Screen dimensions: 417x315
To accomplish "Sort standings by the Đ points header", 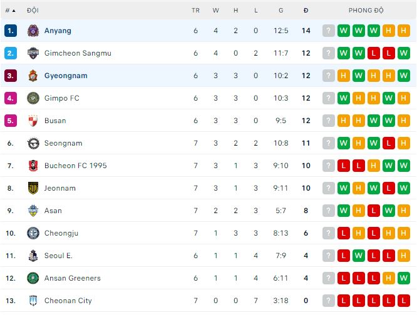I will pyautogui.click(x=306, y=11).
